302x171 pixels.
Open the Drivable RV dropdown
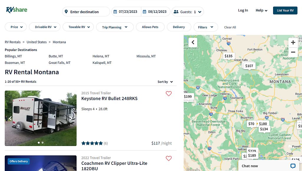[45, 27]
